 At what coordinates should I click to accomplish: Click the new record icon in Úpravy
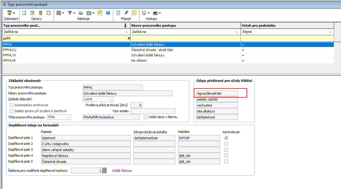tap(24, 13)
